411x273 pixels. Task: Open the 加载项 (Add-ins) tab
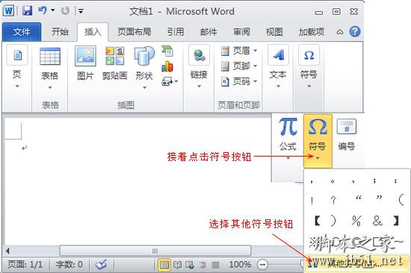[312, 32]
